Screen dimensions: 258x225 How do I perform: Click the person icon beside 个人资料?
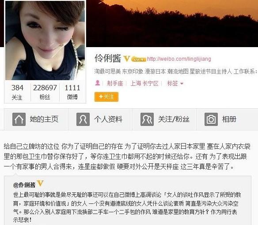coord(83,119)
